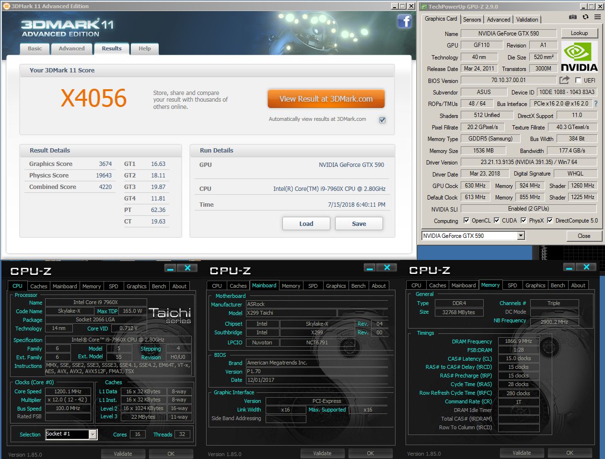The height and width of the screenshot is (459, 605).
Task: Click the GPU-Z refresh icon
Action: click(x=585, y=17)
